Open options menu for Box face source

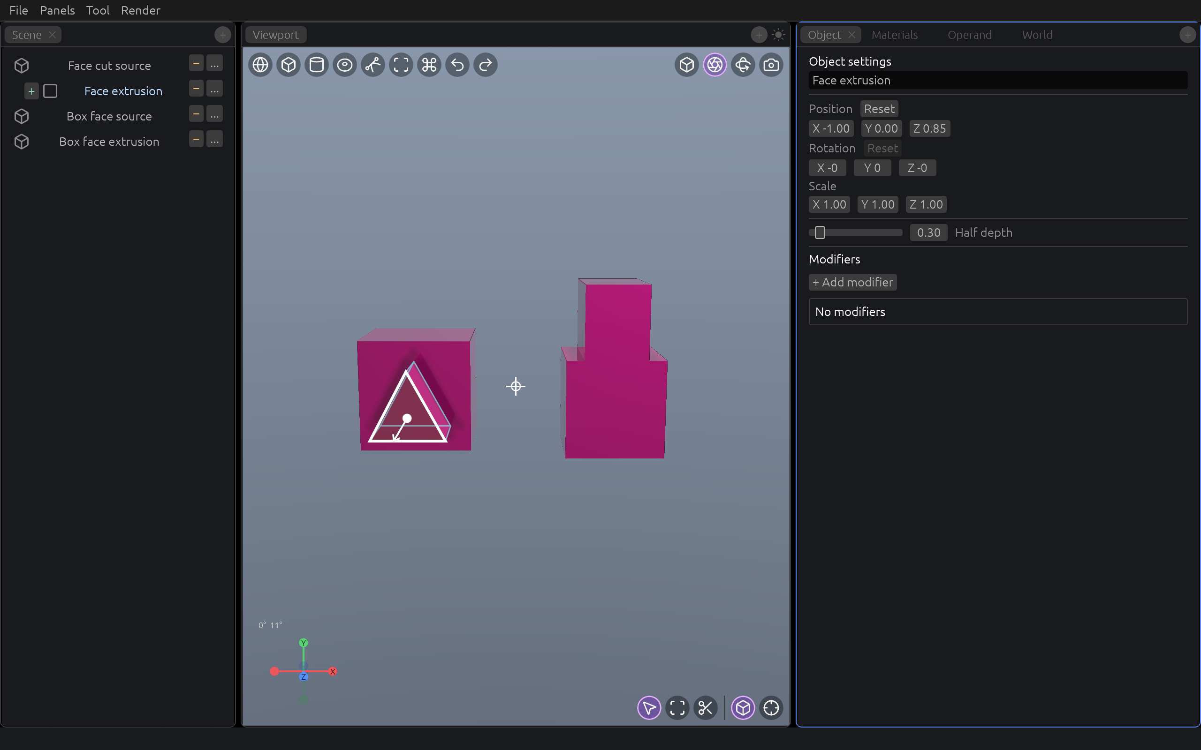point(214,113)
